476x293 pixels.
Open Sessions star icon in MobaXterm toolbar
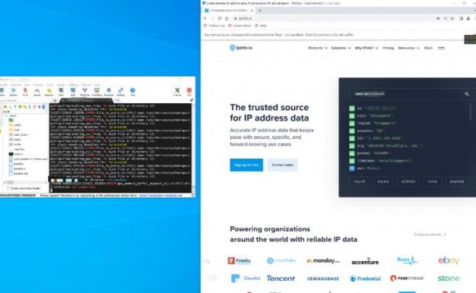49,92
